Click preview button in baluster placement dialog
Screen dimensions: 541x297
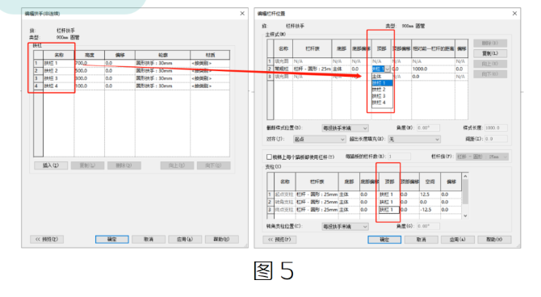coord(279,240)
